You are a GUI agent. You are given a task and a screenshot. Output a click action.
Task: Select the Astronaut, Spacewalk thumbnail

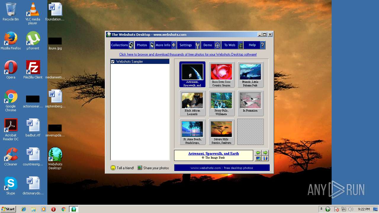192,74
